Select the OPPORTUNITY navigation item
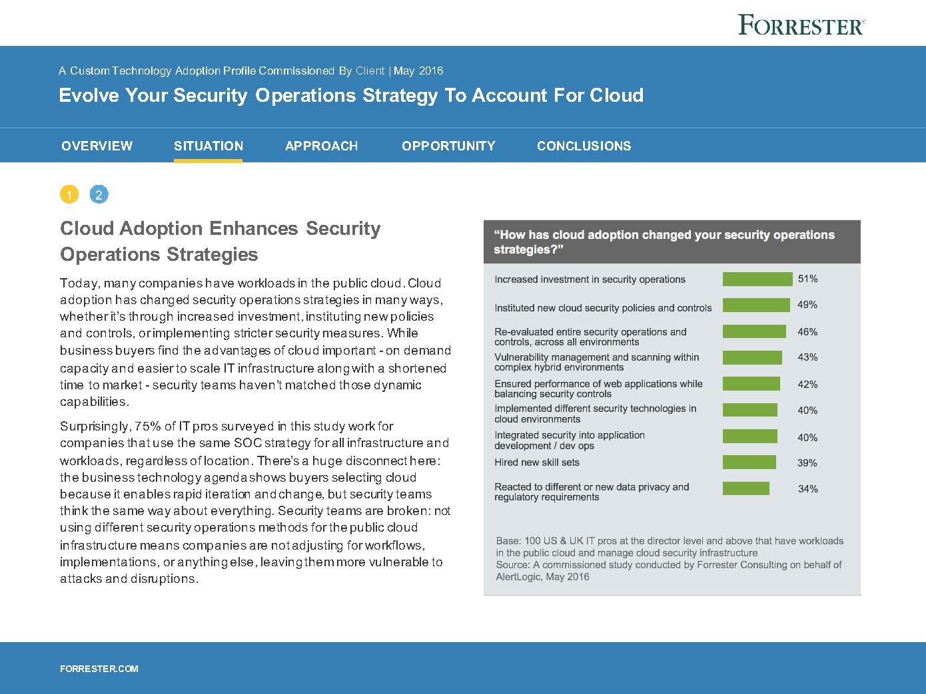926x694 pixels. (448, 146)
